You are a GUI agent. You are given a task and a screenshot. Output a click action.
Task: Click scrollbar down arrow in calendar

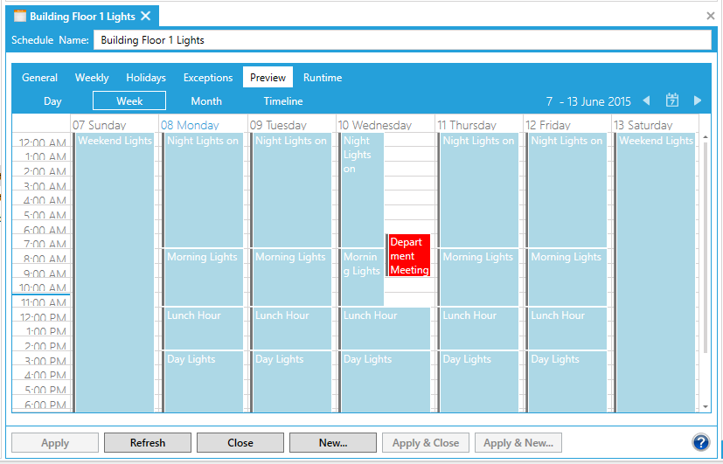coord(706,406)
